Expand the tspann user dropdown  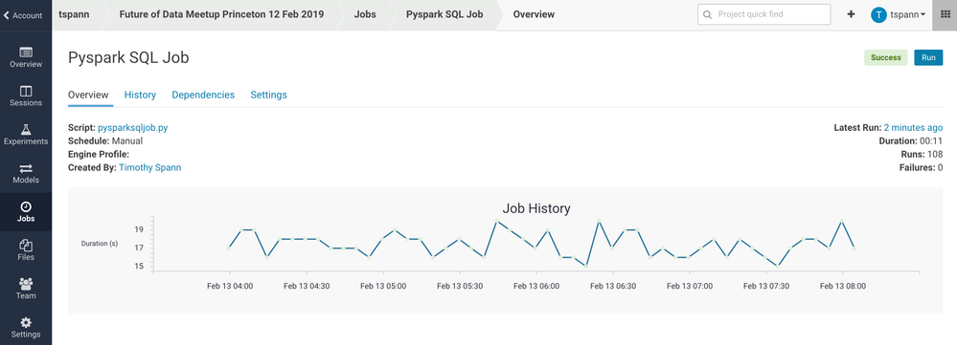point(907,14)
